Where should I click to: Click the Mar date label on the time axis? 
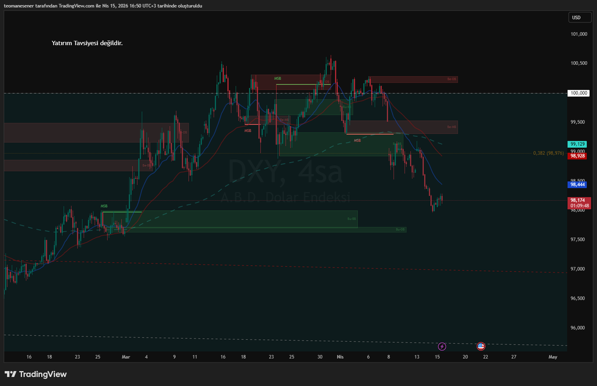pyautogui.click(x=126, y=357)
